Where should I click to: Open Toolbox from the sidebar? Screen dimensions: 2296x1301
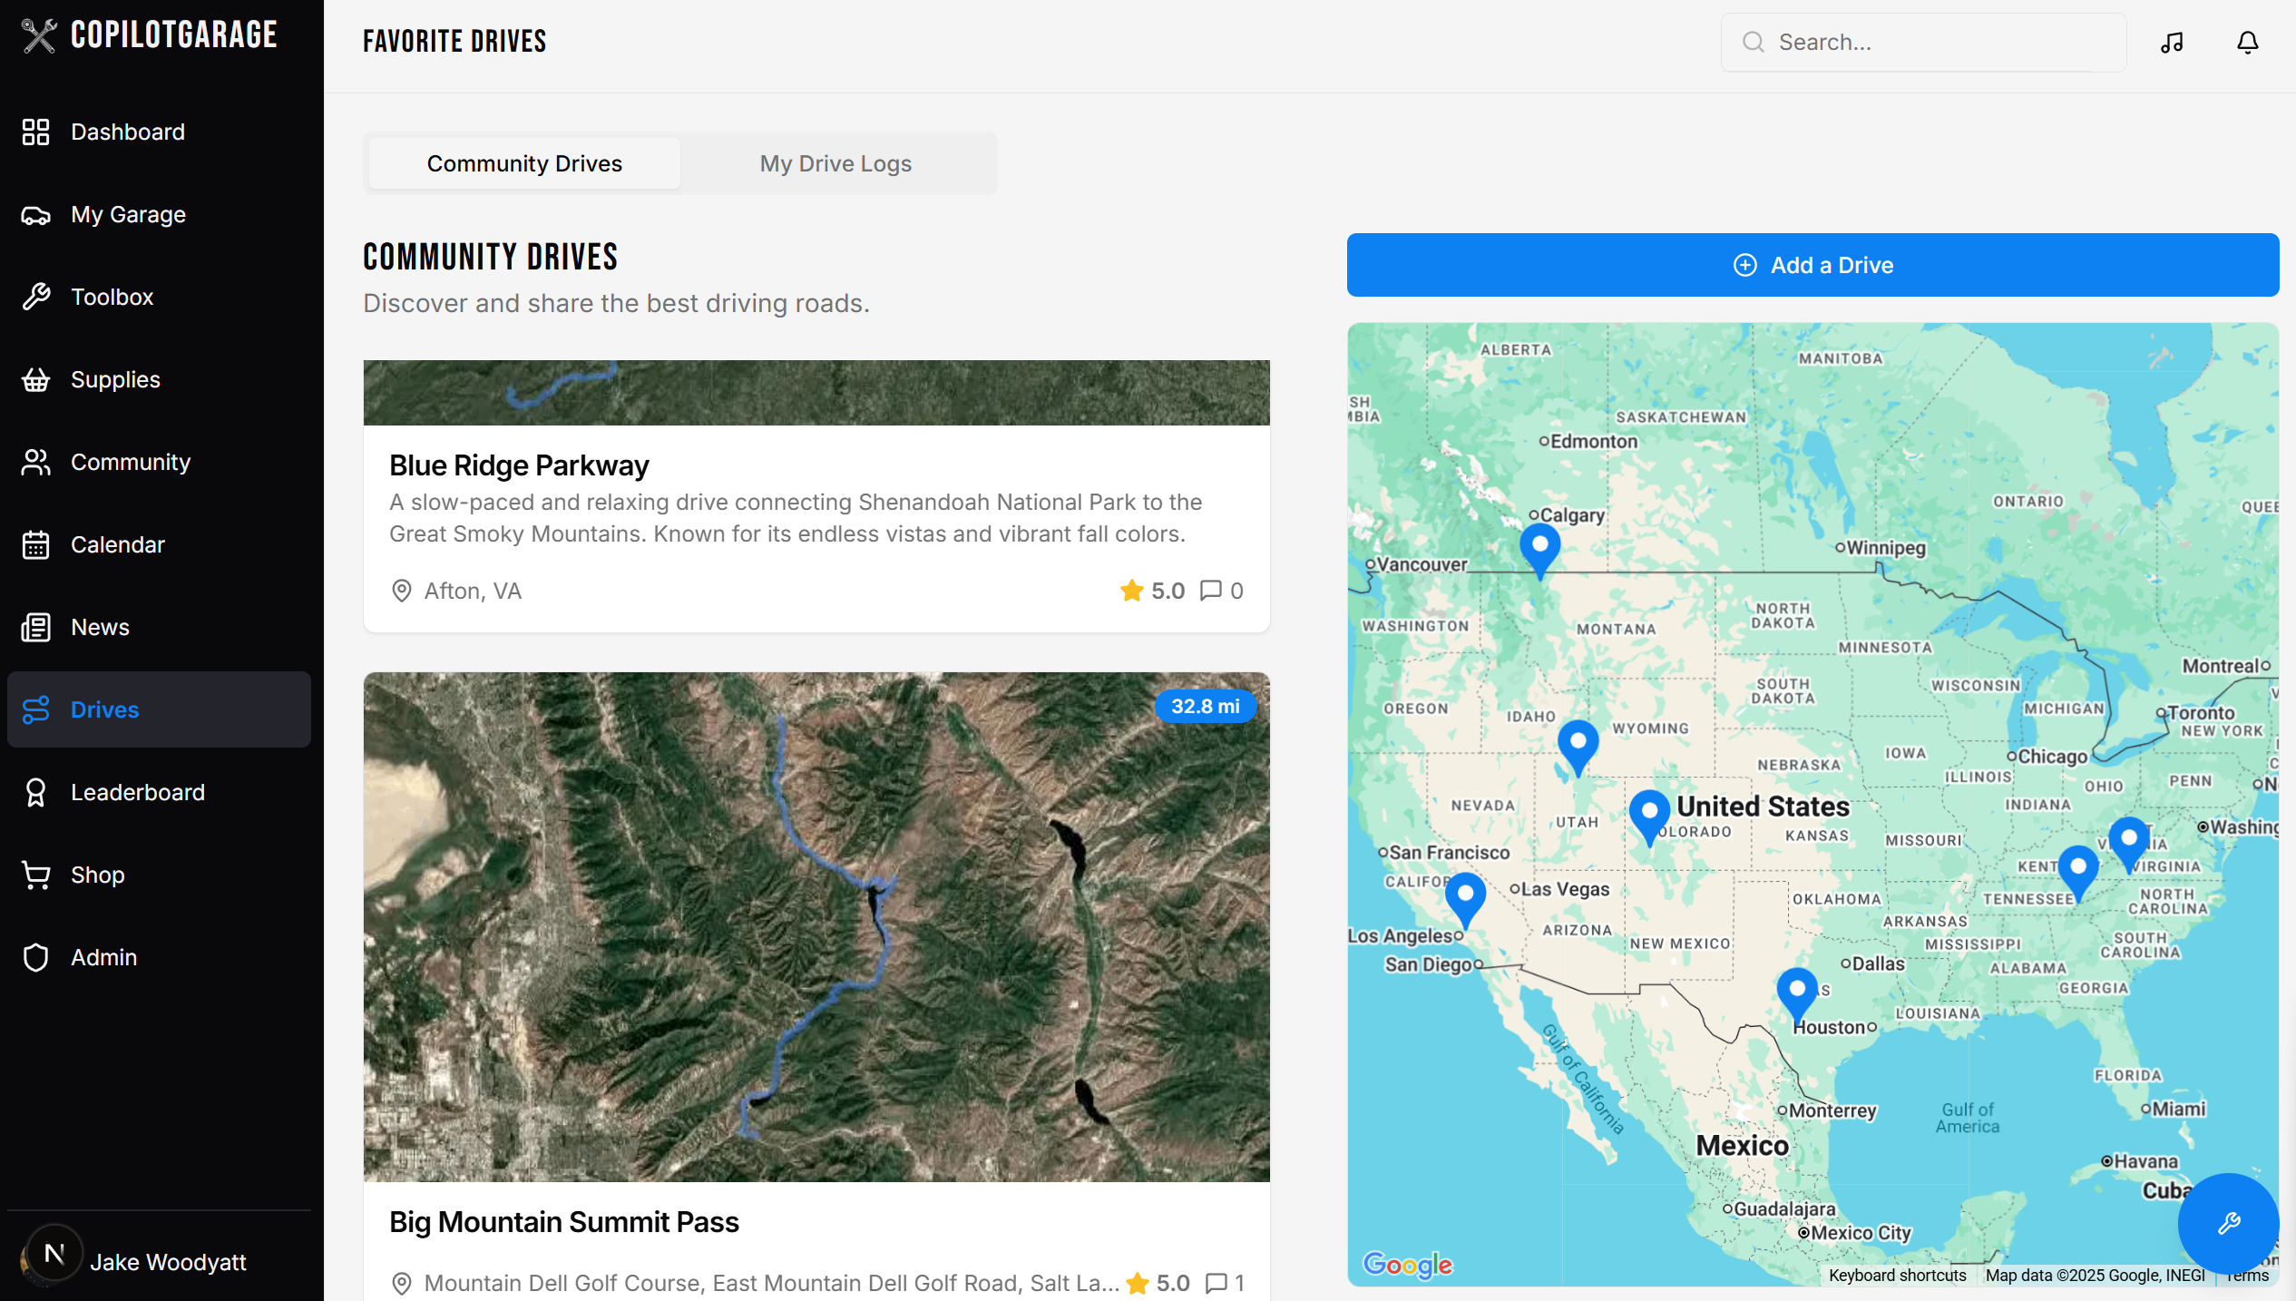coord(112,297)
